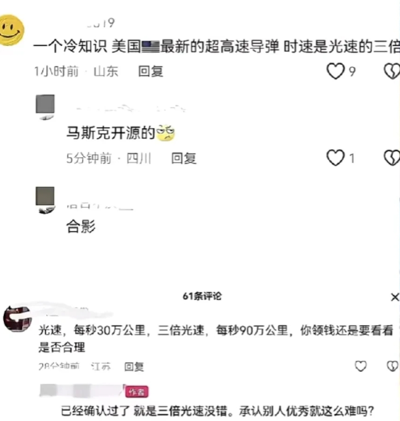Like the Shandong hypersonic missile comment
The height and width of the screenshot is (421, 400).
click(x=335, y=71)
